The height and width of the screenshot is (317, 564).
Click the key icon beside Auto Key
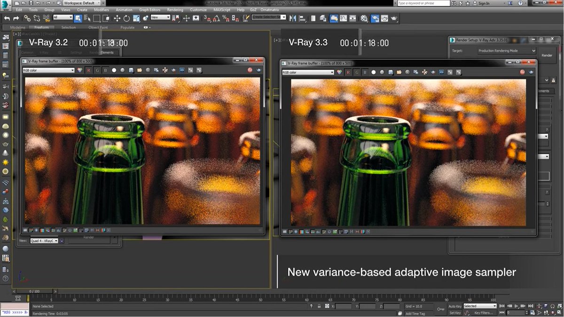440,309
